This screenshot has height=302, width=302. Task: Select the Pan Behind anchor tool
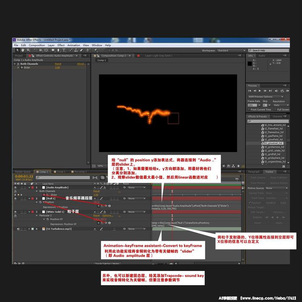coord(46,50)
